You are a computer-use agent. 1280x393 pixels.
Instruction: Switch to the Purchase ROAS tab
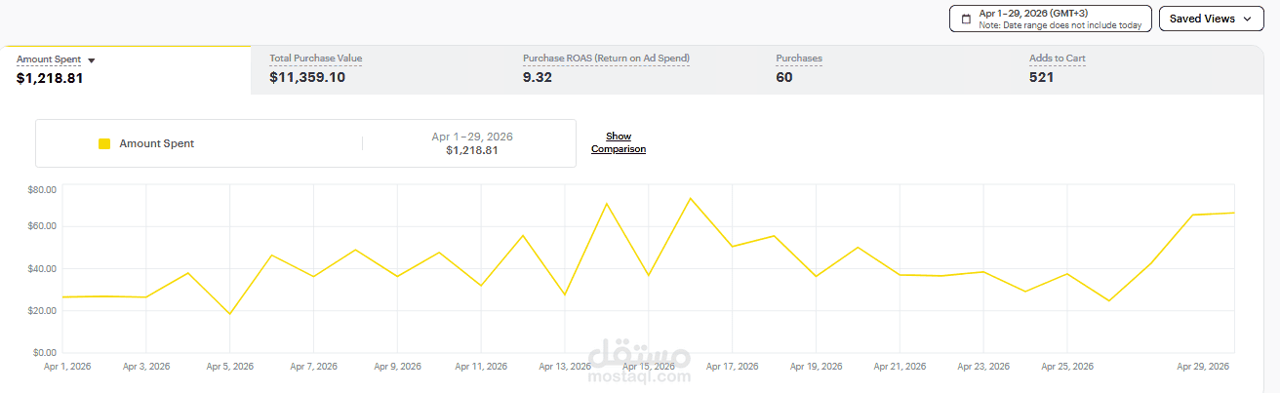(x=630, y=69)
